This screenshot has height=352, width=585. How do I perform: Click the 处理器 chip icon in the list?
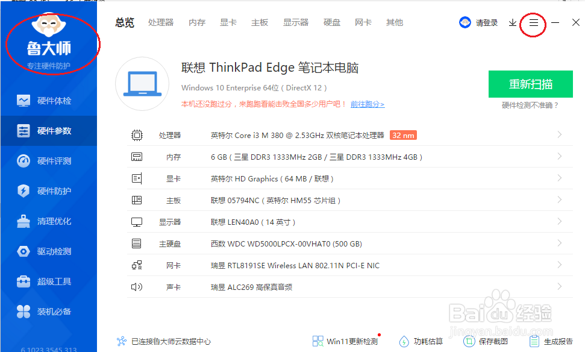click(137, 135)
